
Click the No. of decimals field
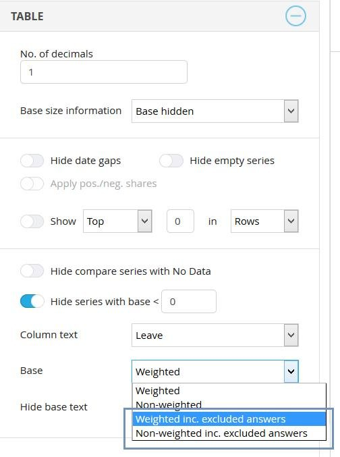[x=104, y=72]
